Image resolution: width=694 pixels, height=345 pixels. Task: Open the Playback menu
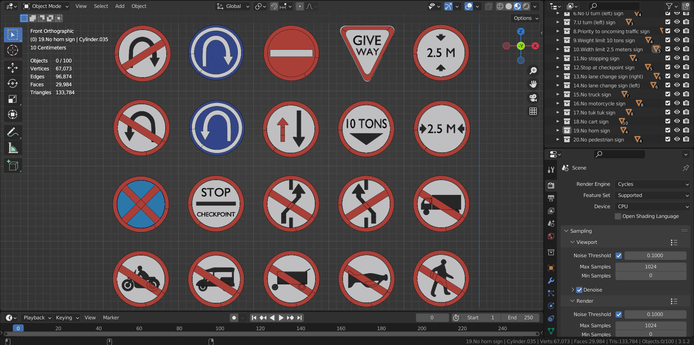(x=34, y=318)
